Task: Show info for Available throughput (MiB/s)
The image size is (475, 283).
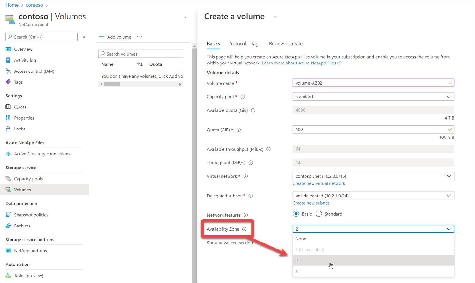Action: [268, 149]
